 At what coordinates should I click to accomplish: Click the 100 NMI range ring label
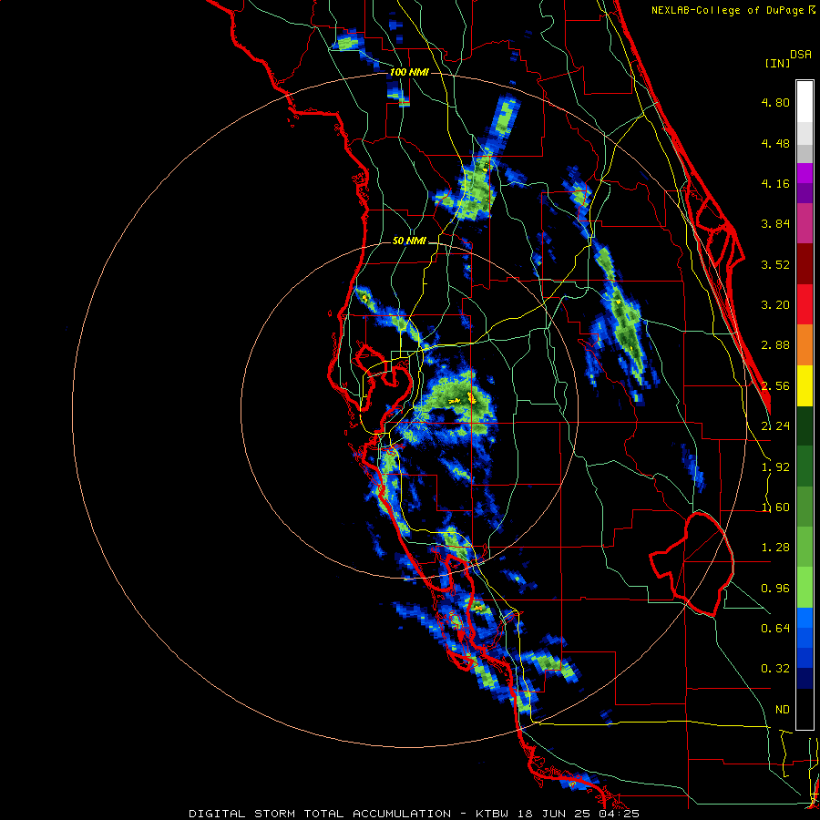pyautogui.click(x=409, y=72)
